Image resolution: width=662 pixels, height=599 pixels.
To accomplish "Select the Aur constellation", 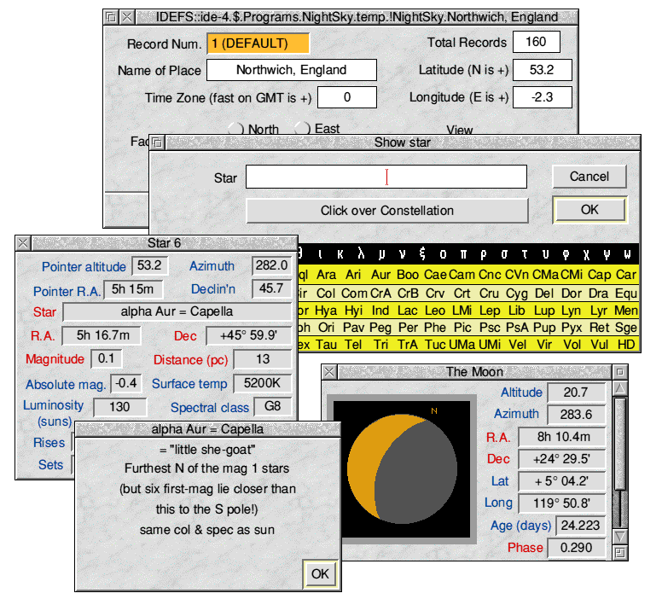I will tap(380, 275).
